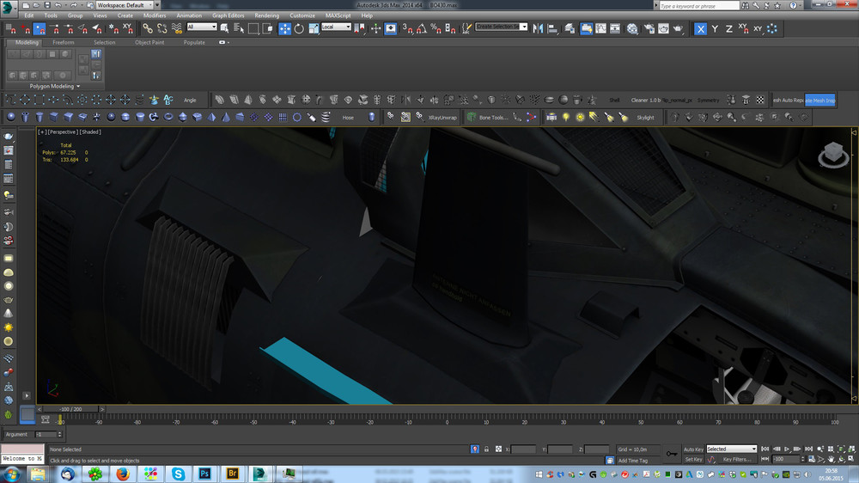Open the Local reference coordinate system dropdown
Viewport: 859px width, 483px height.
[336, 28]
